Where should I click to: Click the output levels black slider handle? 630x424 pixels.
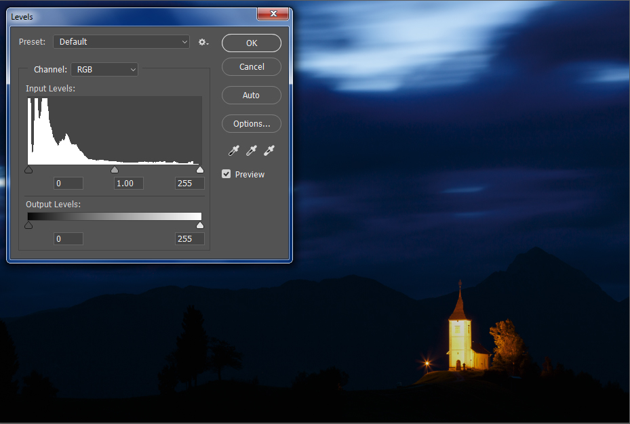28,226
